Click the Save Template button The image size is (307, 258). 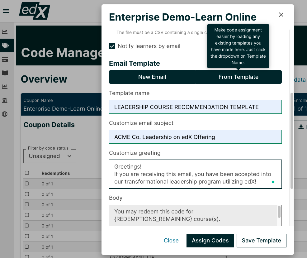261,240
